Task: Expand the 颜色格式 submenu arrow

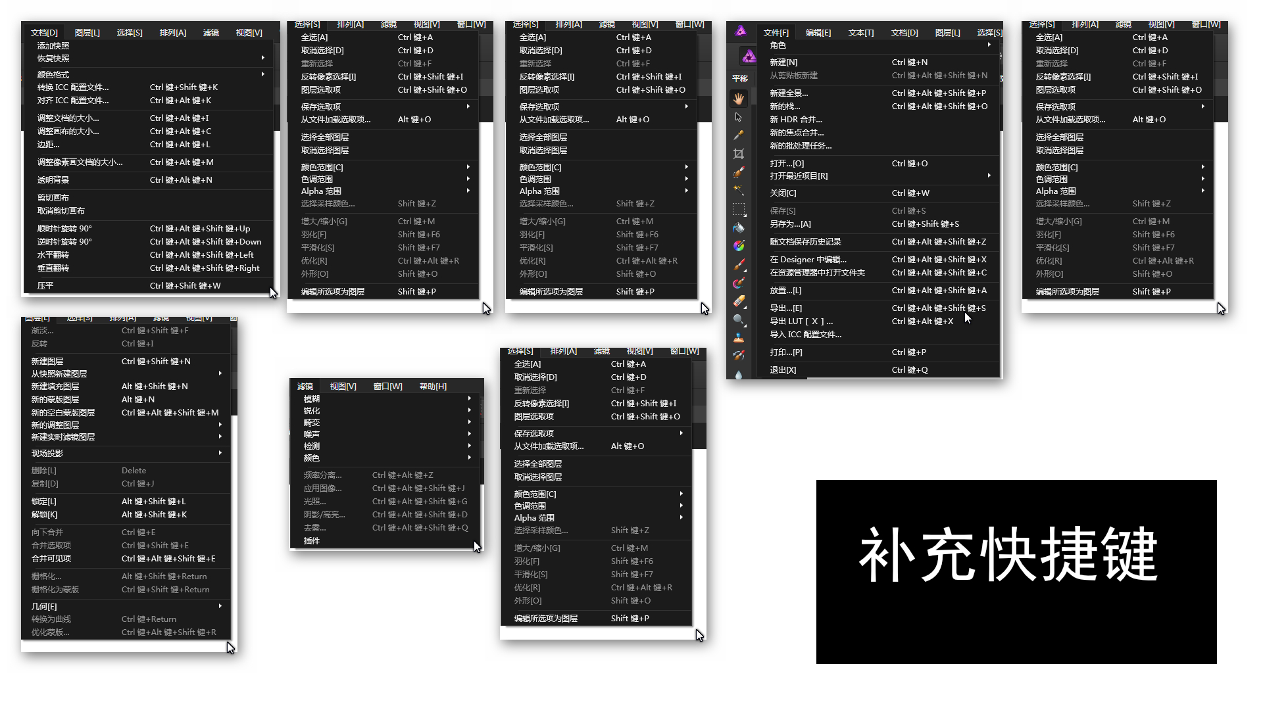Action: coord(263,74)
